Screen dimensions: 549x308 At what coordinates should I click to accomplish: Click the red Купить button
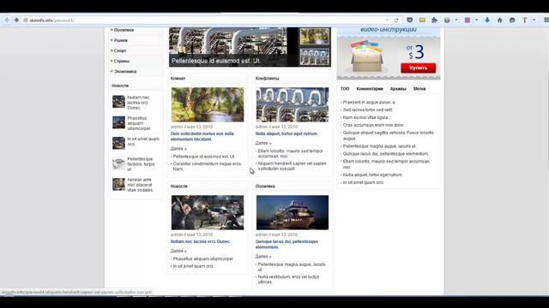pos(418,68)
